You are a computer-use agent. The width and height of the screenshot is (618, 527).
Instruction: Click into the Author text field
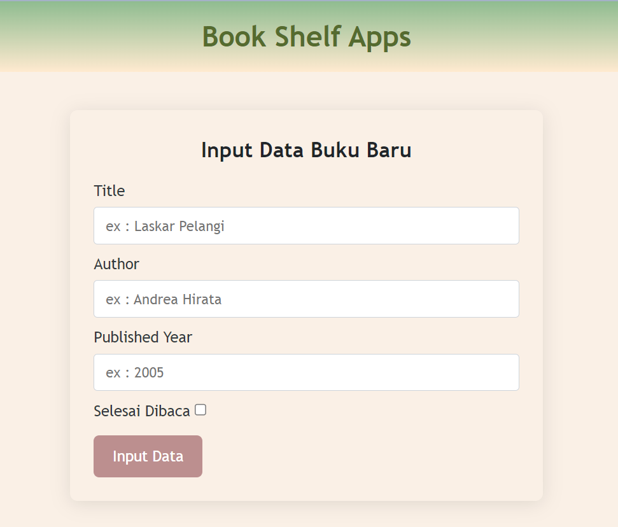click(306, 299)
